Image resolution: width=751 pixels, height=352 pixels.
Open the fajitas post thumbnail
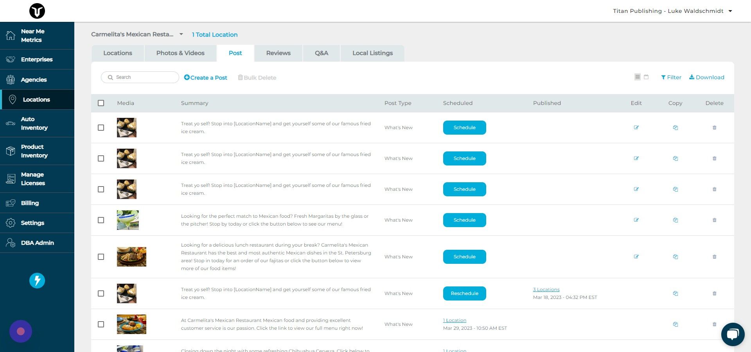(x=131, y=257)
